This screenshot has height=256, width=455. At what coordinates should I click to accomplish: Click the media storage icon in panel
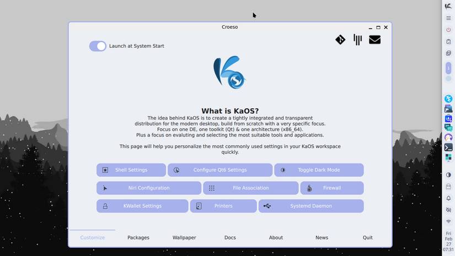(x=448, y=187)
